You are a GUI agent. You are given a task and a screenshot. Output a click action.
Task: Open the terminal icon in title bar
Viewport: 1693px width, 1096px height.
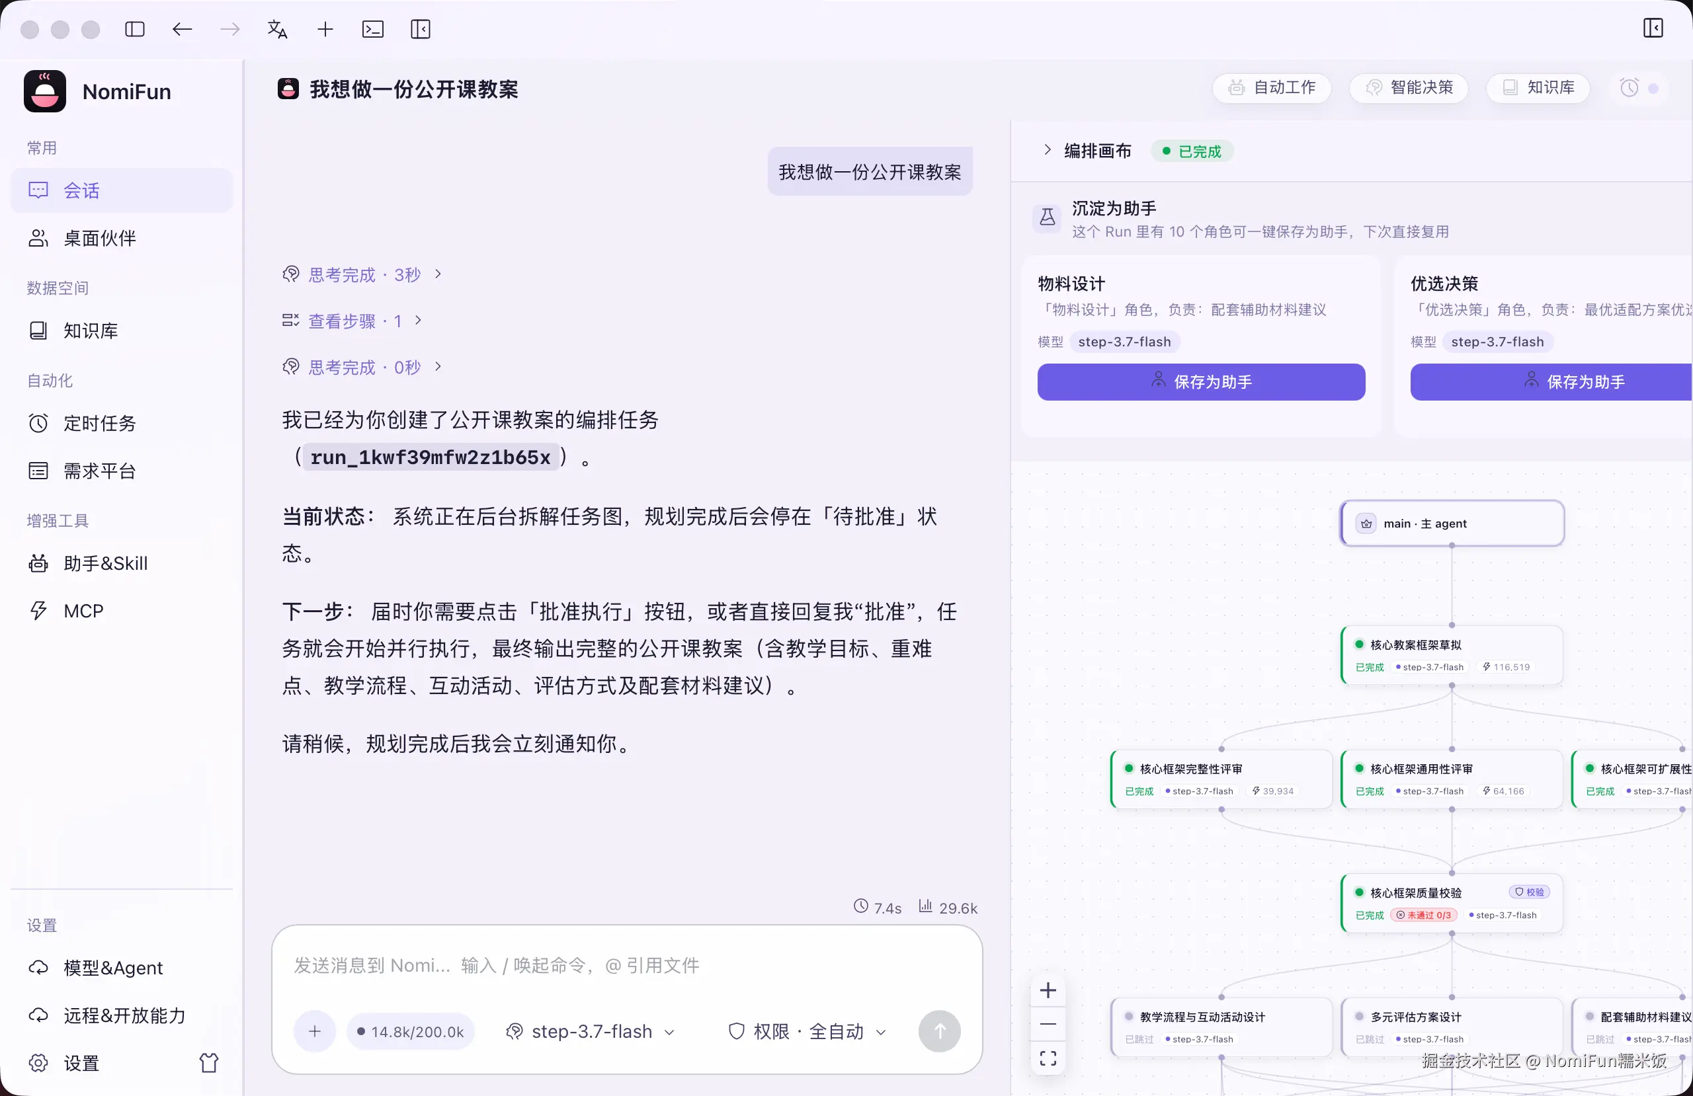click(x=373, y=29)
